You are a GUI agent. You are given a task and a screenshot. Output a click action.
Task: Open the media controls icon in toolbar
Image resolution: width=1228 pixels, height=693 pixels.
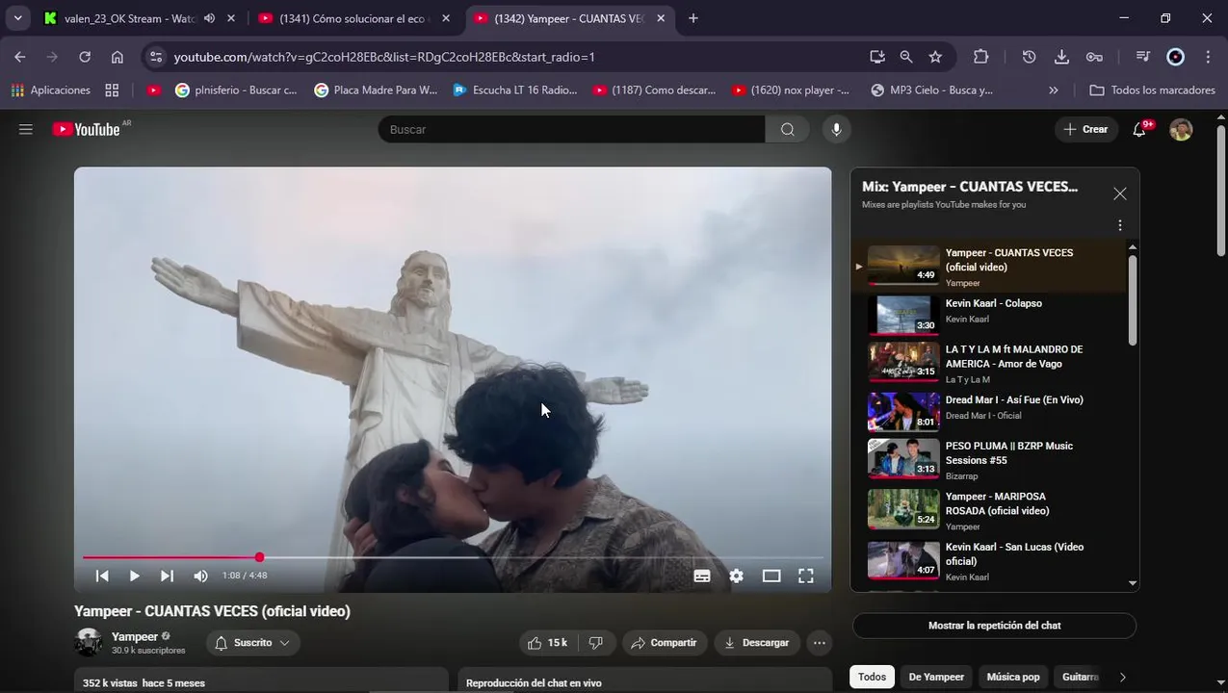[x=1142, y=57]
